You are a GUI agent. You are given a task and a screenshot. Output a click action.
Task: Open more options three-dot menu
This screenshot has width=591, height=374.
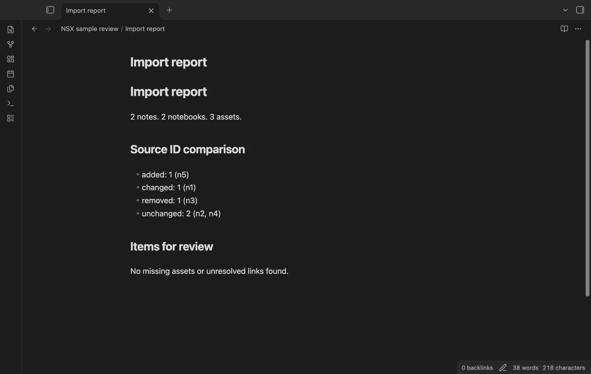(578, 29)
